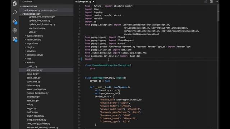The height and width of the screenshot is (129, 230).
Task: Open the Search view icon
Action: click(15, 13)
